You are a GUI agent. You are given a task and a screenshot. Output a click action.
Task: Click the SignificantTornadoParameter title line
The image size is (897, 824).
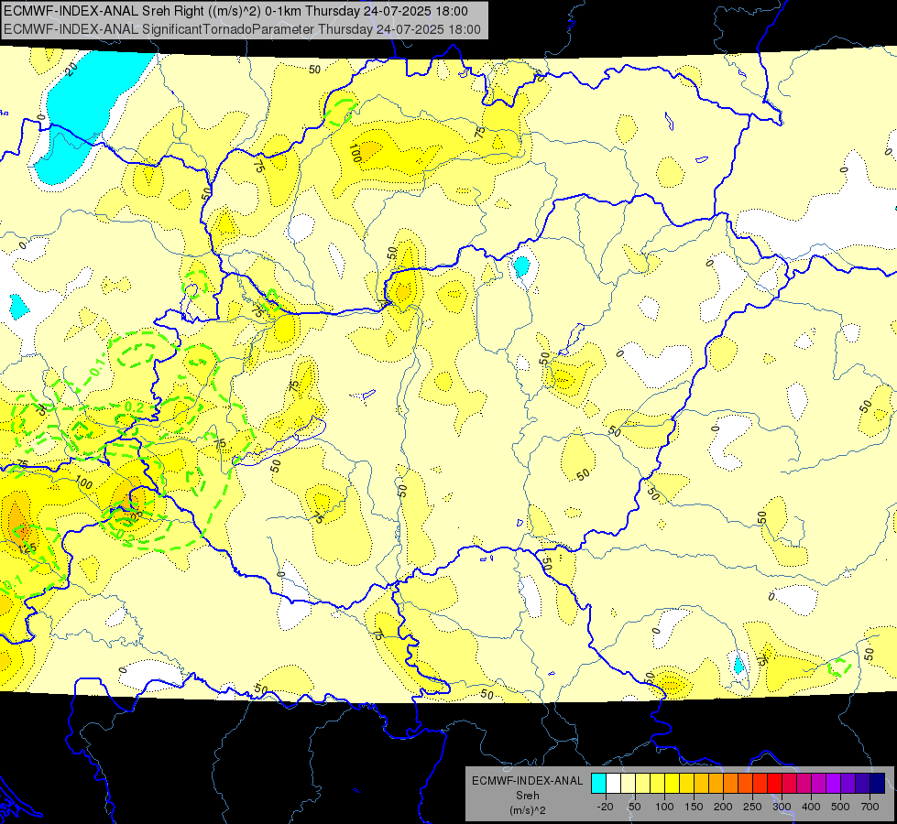(x=242, y=29)
